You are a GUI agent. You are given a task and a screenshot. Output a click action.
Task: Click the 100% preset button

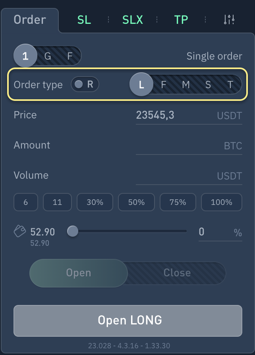[221, 202]
